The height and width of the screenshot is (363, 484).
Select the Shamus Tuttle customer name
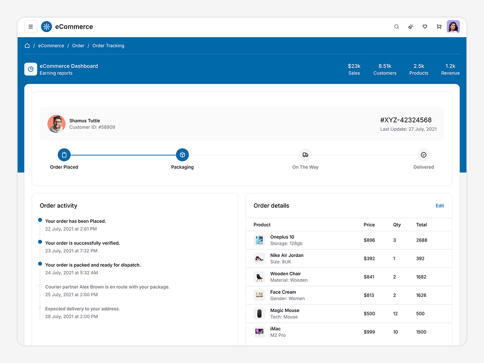click(x=85, y=120)
